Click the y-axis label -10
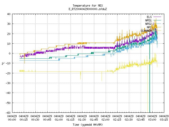Screen dimensions: 169x127 [8, 63]
